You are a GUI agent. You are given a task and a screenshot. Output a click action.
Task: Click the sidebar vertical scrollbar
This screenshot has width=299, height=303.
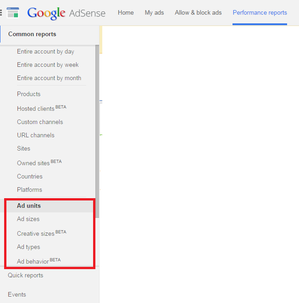tap(97, 131)
